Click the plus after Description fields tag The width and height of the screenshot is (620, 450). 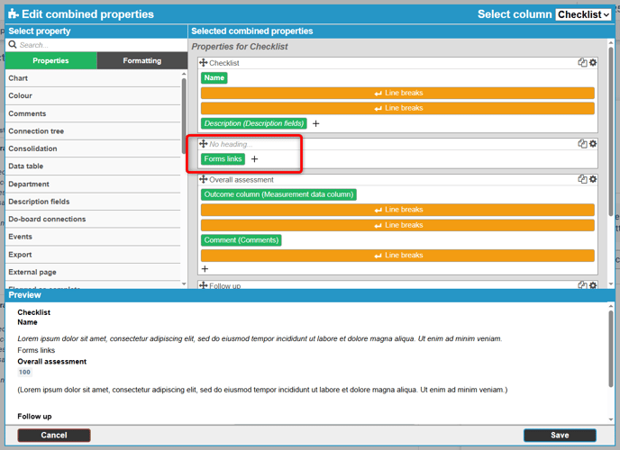(x=316, y=124)
